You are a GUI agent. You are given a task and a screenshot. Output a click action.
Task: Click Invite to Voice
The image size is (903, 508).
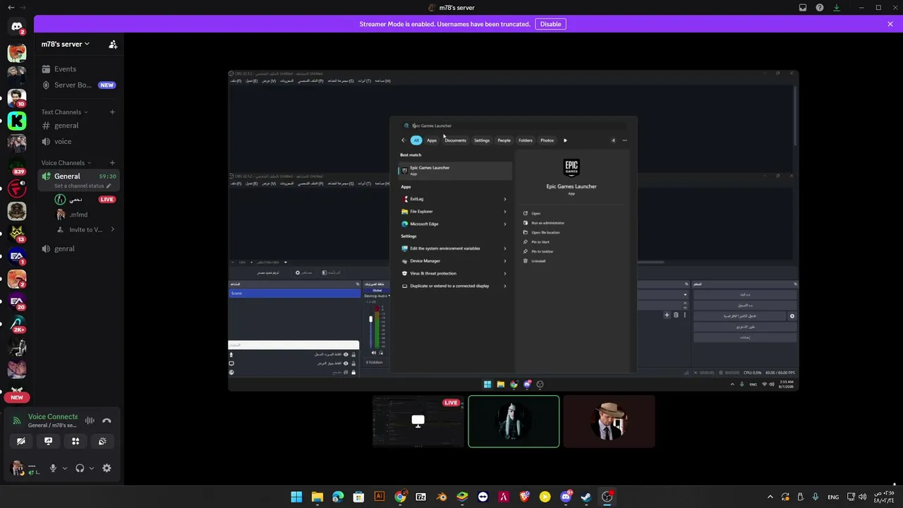click(x=85, y=230)
